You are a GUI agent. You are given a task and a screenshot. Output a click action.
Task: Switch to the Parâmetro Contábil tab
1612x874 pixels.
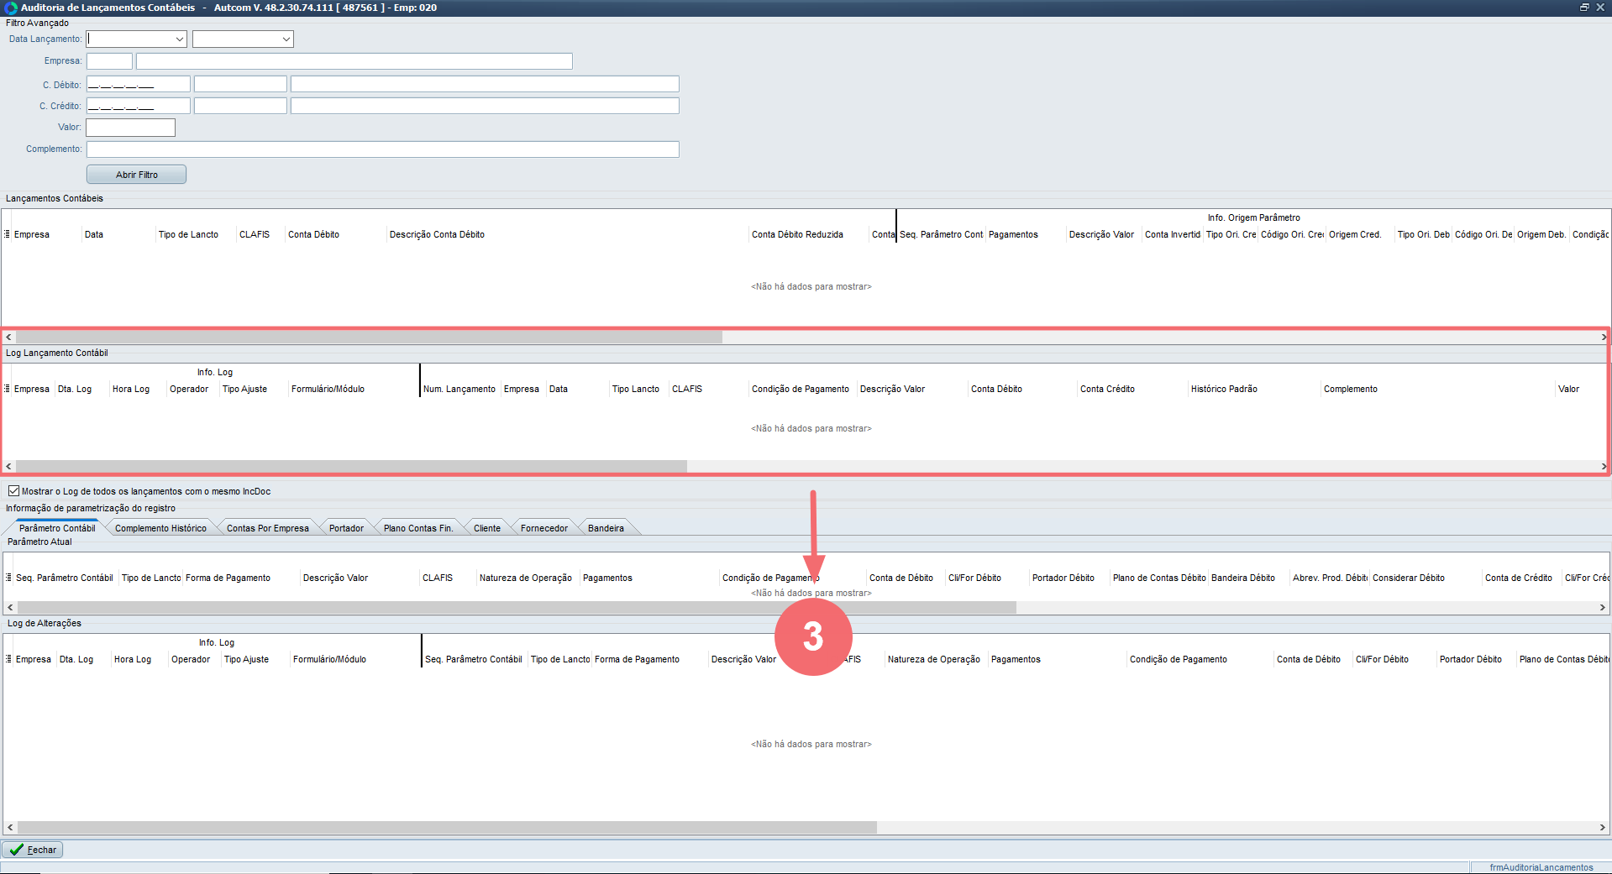(57, 528)
